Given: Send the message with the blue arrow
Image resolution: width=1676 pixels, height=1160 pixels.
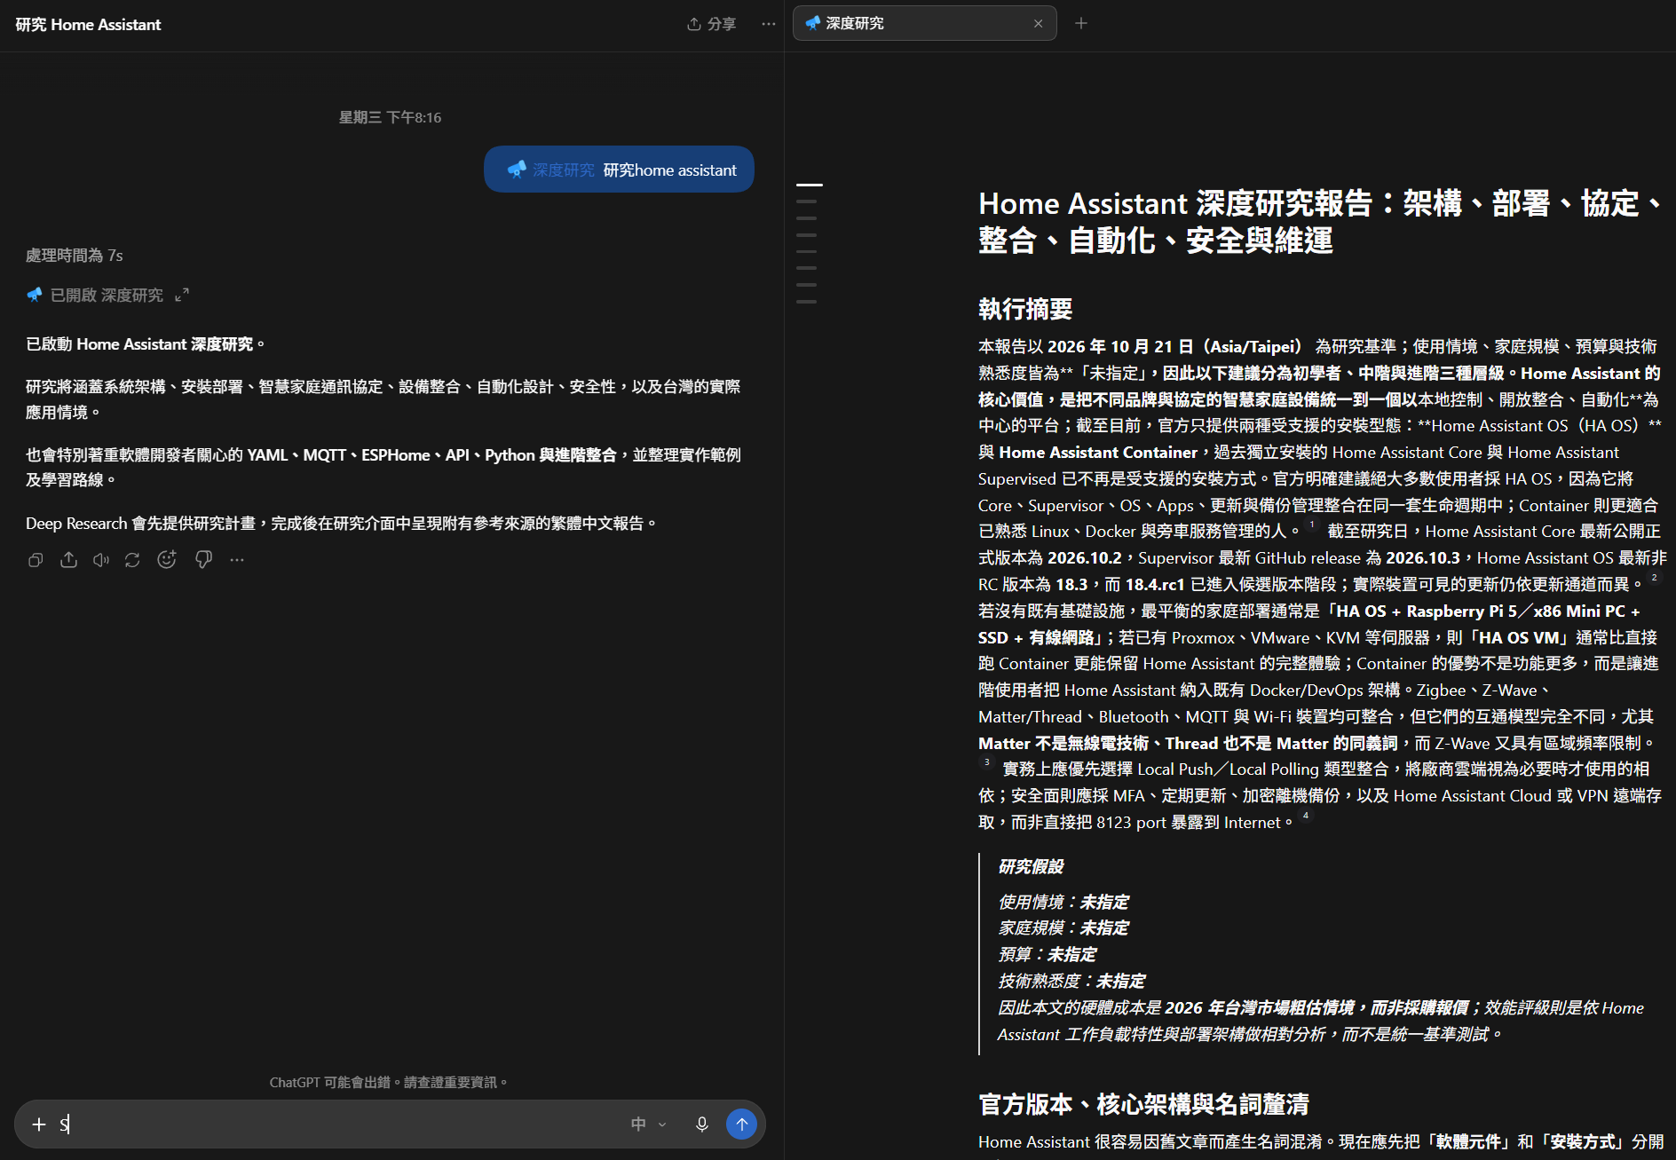Looking at the screenshot, I should (x=742, y=1124).
